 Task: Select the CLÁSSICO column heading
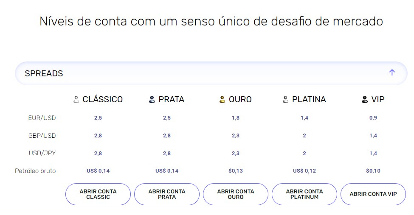(x=103, y=100)
